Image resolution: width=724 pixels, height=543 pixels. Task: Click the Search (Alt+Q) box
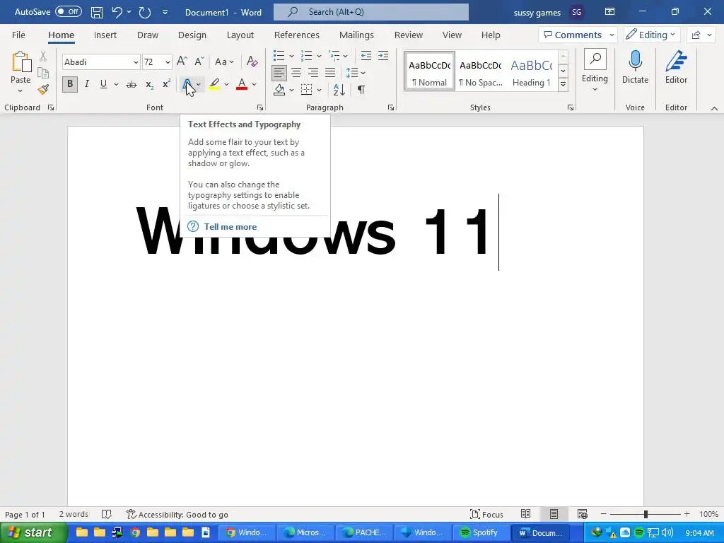click(x=370, y=12)
